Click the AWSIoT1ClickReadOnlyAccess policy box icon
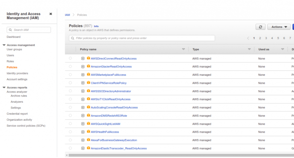This screenshot has height=158, width=294. point(88,99)
